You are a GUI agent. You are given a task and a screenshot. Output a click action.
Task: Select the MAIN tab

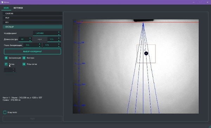pos(6,8)
